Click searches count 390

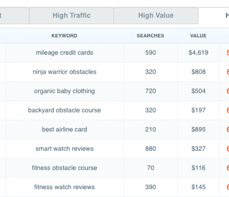click(x=151, y=187)
